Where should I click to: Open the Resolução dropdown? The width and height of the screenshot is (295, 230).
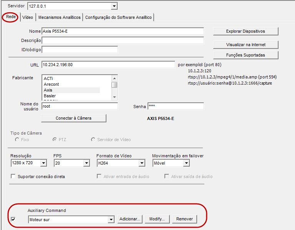click(44, 163)
